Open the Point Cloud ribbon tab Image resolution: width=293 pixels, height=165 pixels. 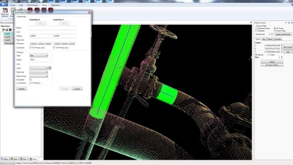coord(33,5)
